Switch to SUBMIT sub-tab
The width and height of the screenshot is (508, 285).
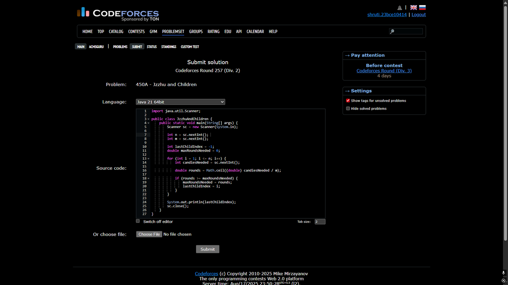pyautogui.click(x=137, y=46)
